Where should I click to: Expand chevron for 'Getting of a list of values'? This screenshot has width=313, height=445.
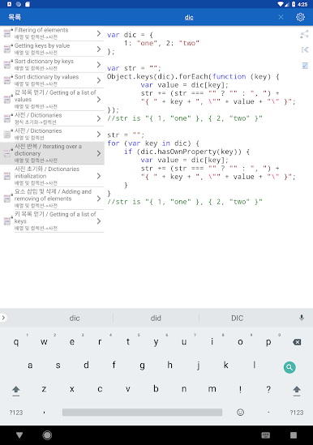click(99, 100)
